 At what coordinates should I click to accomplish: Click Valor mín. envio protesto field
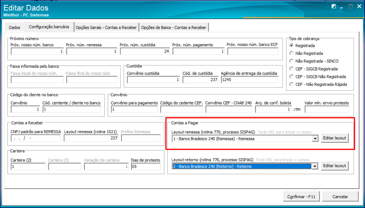pos(327,109)
